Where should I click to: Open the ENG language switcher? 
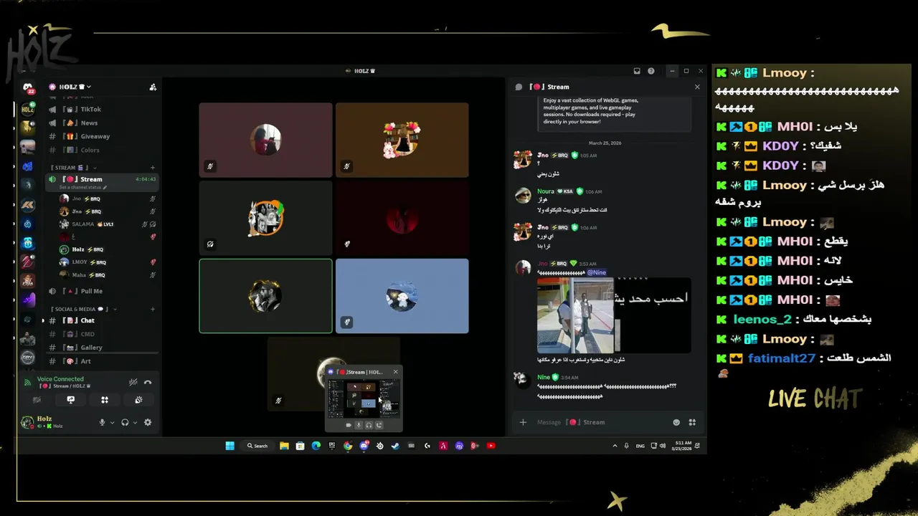point(640,446)
